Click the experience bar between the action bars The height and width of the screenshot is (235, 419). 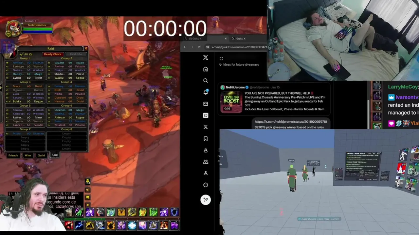pos(121,219)
